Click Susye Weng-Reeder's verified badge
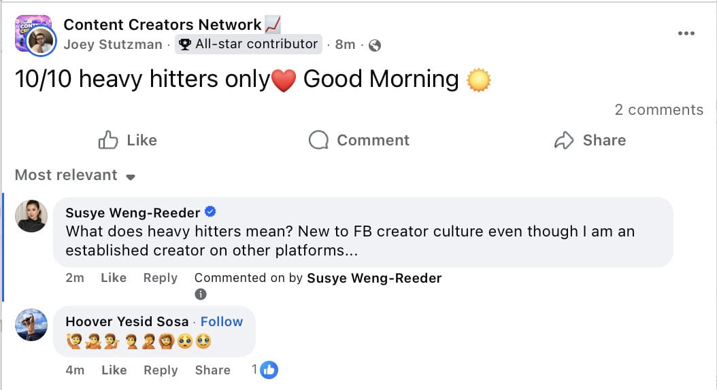This screenshot has width=717, height=390. [x=210, y=212]
